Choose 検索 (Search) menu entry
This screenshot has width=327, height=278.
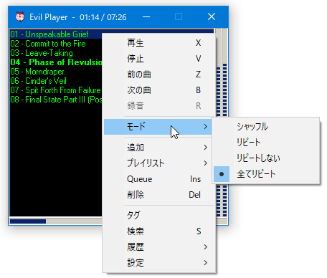click(159, 231)
